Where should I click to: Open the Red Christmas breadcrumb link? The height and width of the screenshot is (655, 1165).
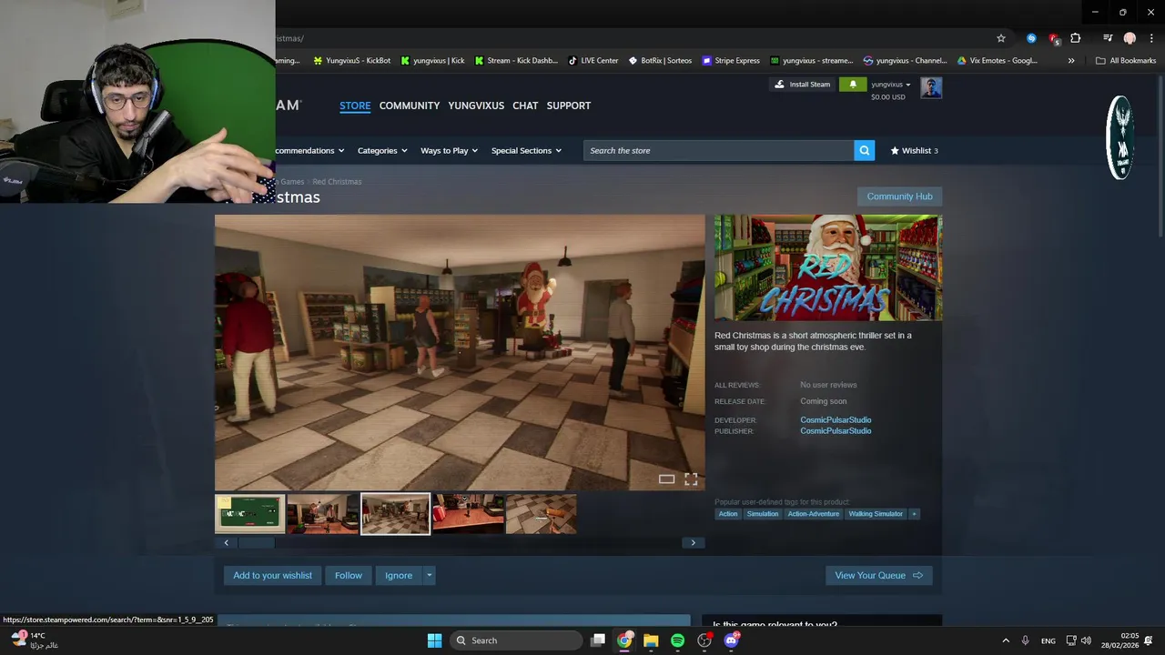pos(337,182)
